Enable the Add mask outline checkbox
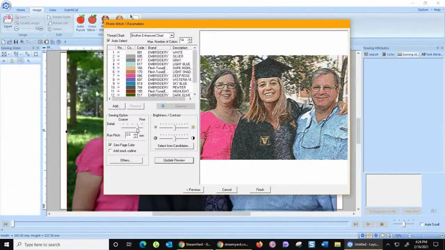The width and height of the screenshot is (445, 250). click(110, 151)
